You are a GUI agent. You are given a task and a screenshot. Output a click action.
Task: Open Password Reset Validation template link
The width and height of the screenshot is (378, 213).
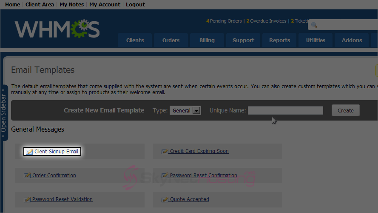[62, 199]
